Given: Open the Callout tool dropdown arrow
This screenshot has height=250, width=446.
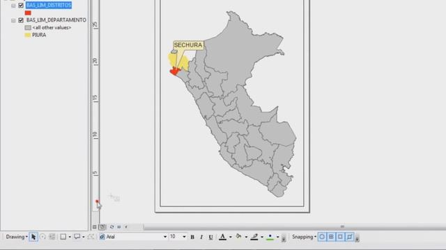Looking at the screenshot, I should (x=84, y=237).
